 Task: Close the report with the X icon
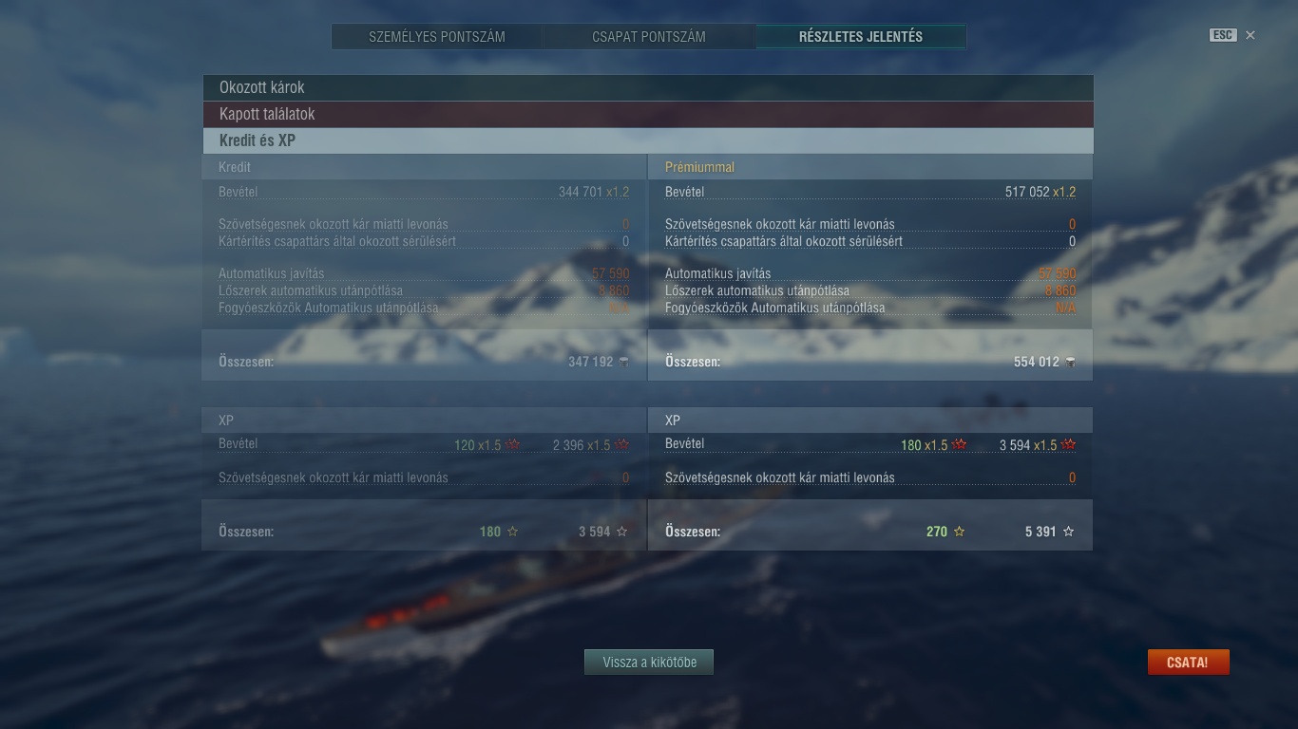click(x=1250, y=35)
